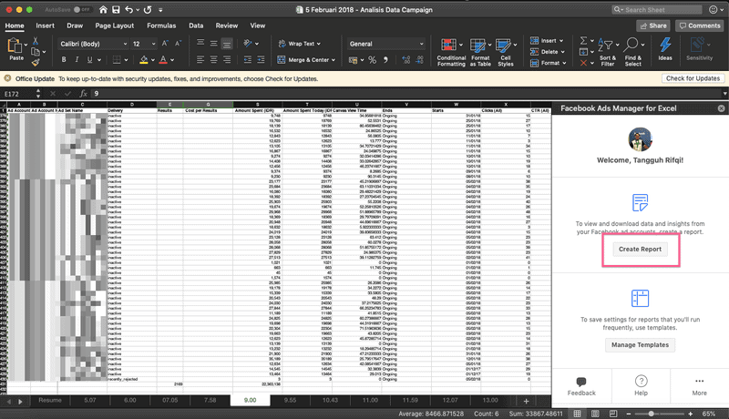Click the Manage Templates button
Image resolution: width=729 pixels, height=419 pixels.
640,345
